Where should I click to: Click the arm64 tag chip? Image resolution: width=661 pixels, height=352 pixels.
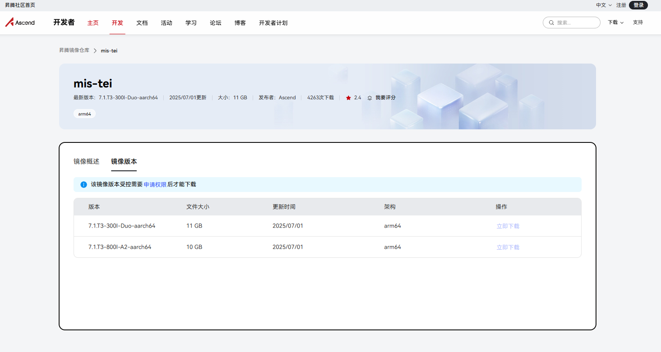tap(85, 114)
